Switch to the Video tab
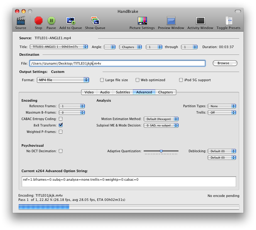 [x=89, y=92]
